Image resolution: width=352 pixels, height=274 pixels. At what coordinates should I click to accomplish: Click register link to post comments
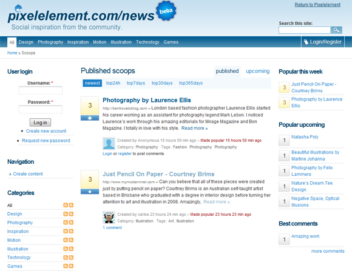pyautogui.click(x=124, y=154)
